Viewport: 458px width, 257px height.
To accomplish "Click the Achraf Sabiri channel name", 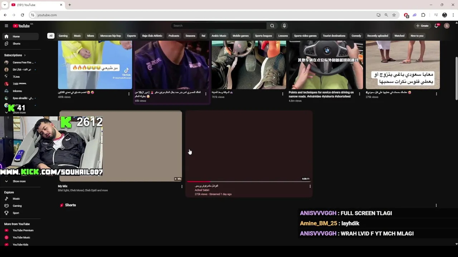I will coord(202,190).
